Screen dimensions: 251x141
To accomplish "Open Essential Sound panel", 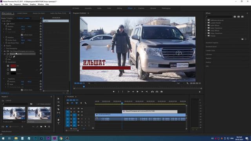I will [x=211, y=47].
